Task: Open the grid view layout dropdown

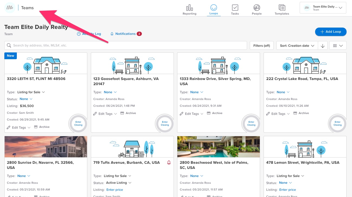Action: click(338, 46)
